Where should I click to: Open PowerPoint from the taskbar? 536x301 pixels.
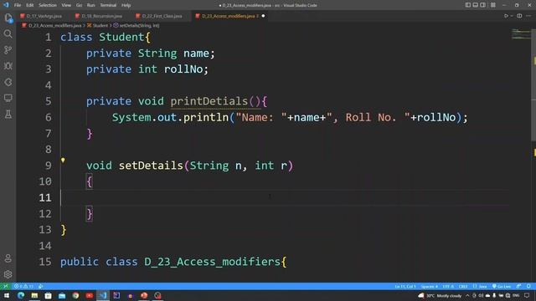(x=144, y=295)
